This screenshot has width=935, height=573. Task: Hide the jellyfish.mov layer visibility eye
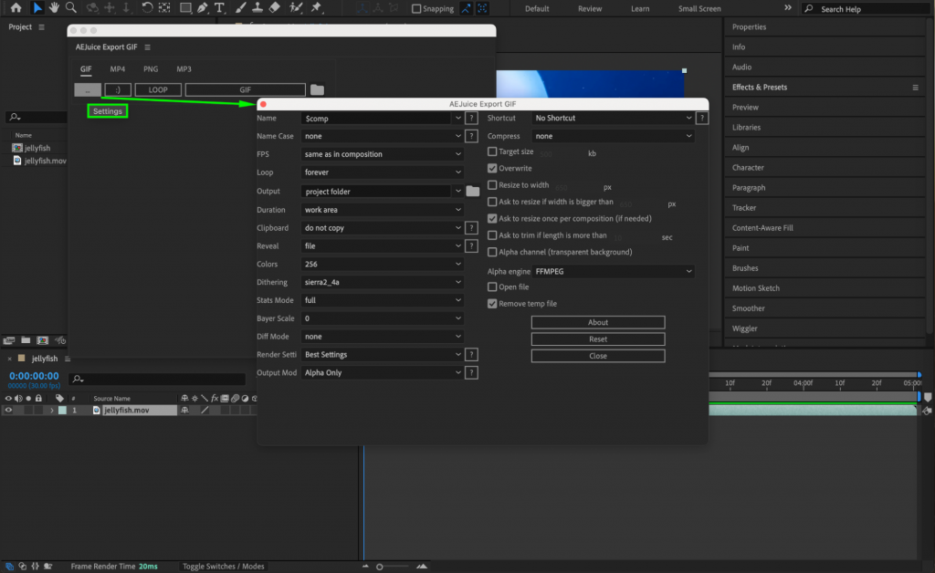point(9,410)
